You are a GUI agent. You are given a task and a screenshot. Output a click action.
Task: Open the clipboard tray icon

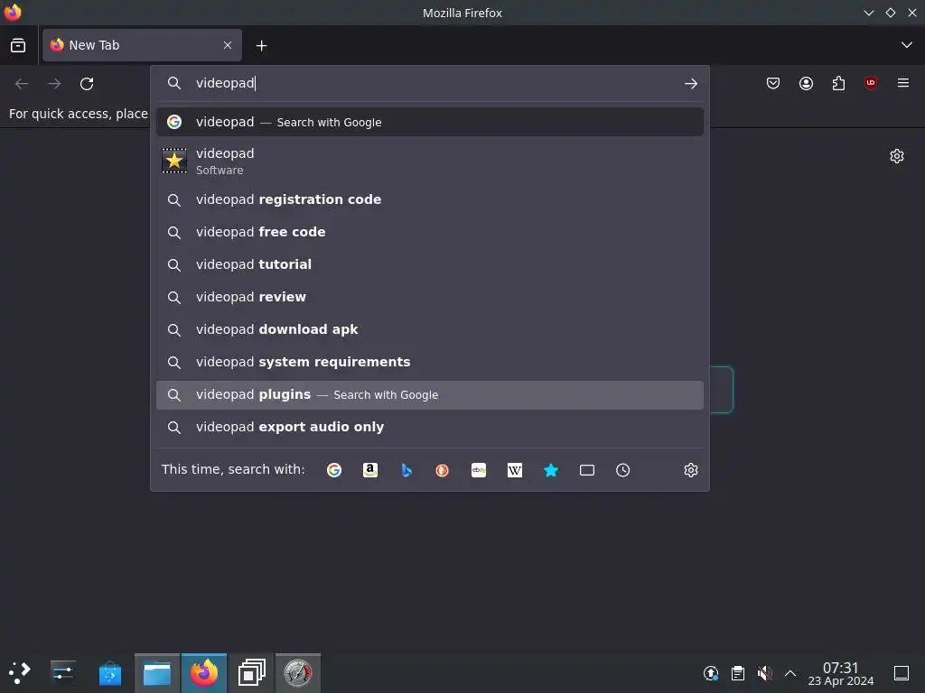(737, 673)
